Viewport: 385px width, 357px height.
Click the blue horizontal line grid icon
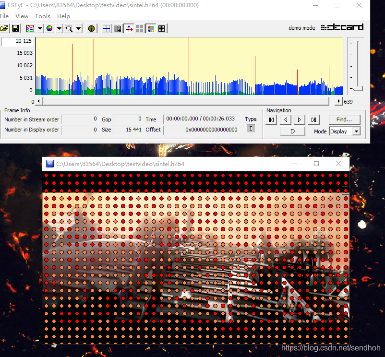pyautogui.click(x=106, y=28)
